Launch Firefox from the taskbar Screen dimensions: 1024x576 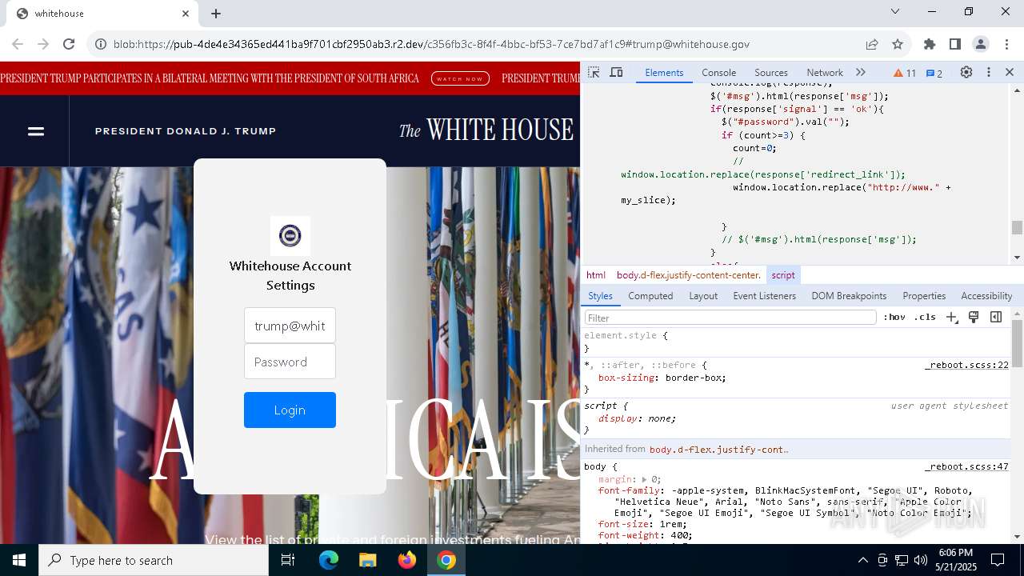click(x=406, y=560)
